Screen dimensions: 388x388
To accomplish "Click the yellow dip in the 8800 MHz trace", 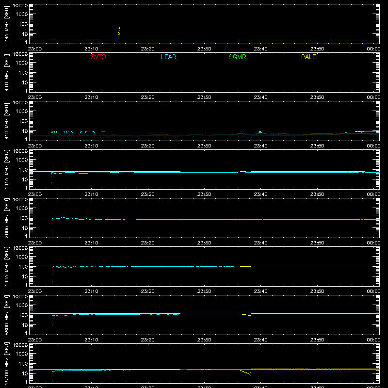I will click(246, 315).
